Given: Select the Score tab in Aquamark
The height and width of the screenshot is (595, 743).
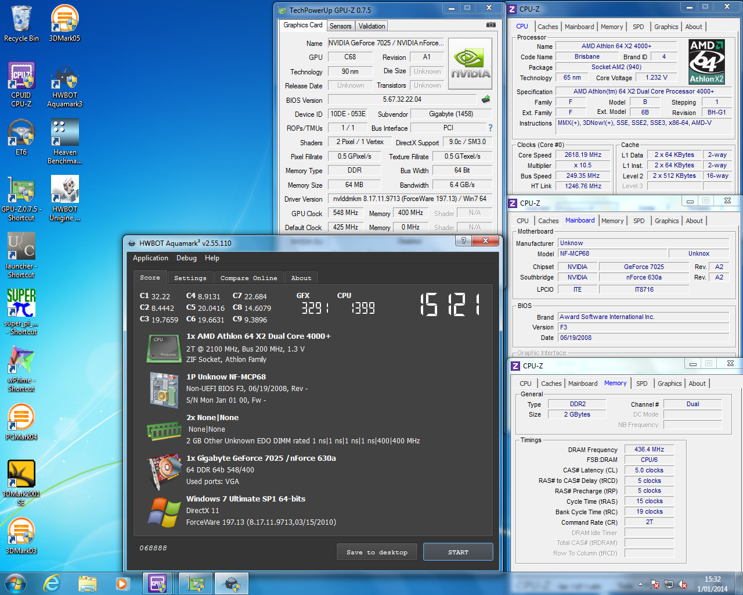Looking at the screenshot, I should coord(150,278).
